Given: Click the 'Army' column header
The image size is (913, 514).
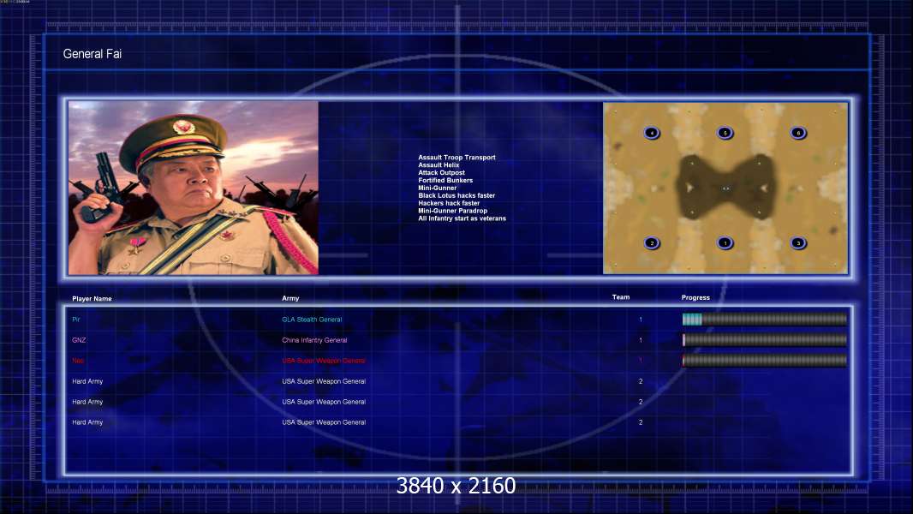Looking at the screenshot, I should click(x=290, y=298).
